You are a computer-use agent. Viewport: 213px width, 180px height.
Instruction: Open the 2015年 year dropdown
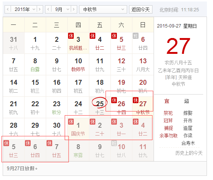24,9
